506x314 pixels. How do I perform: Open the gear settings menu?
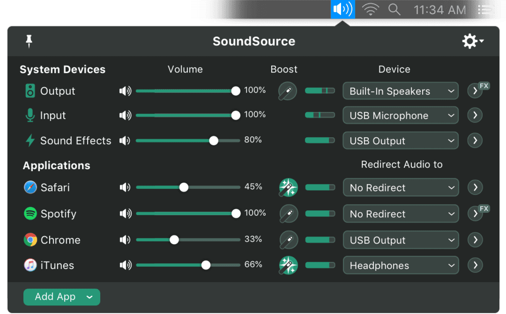pyautogui.click(x=473, y=41)
